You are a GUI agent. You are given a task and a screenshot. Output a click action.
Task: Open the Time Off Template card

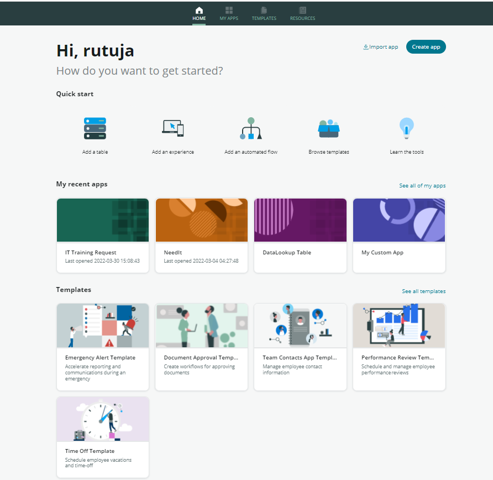[102, 437]
